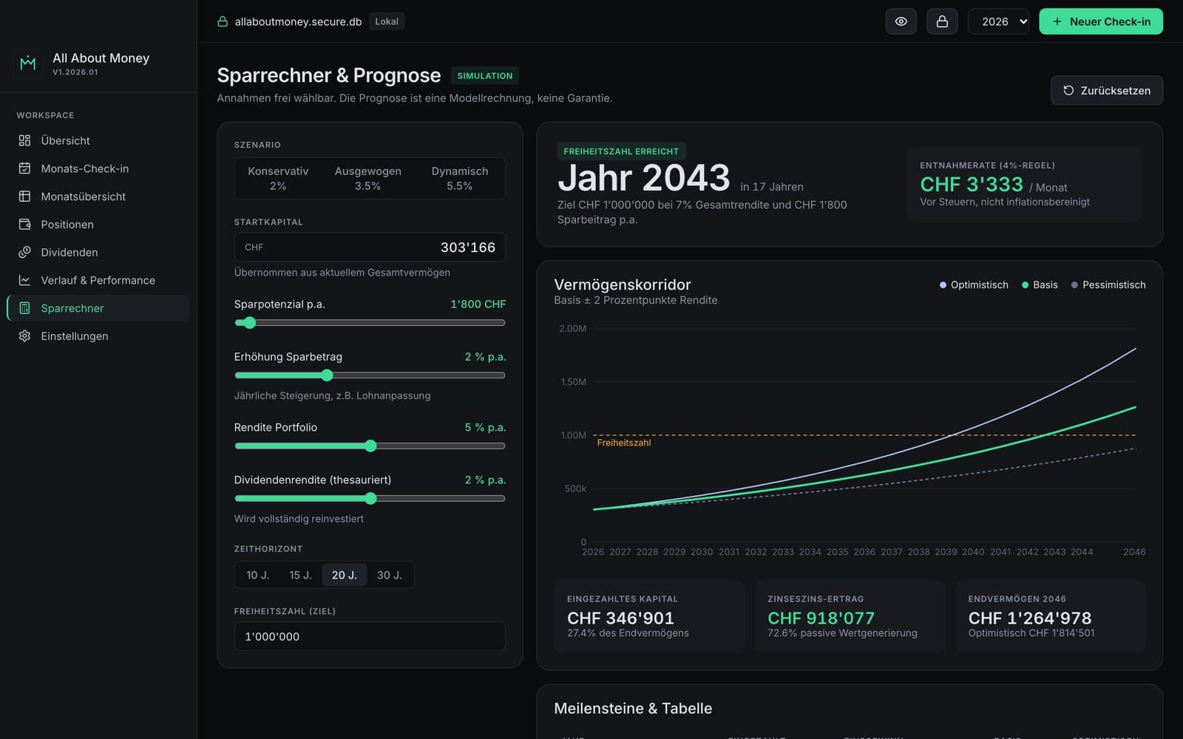Click the CHF 3'333 withdrawal amount
1183x739 pixels.
pyautogui.click(x=972, y=184)
